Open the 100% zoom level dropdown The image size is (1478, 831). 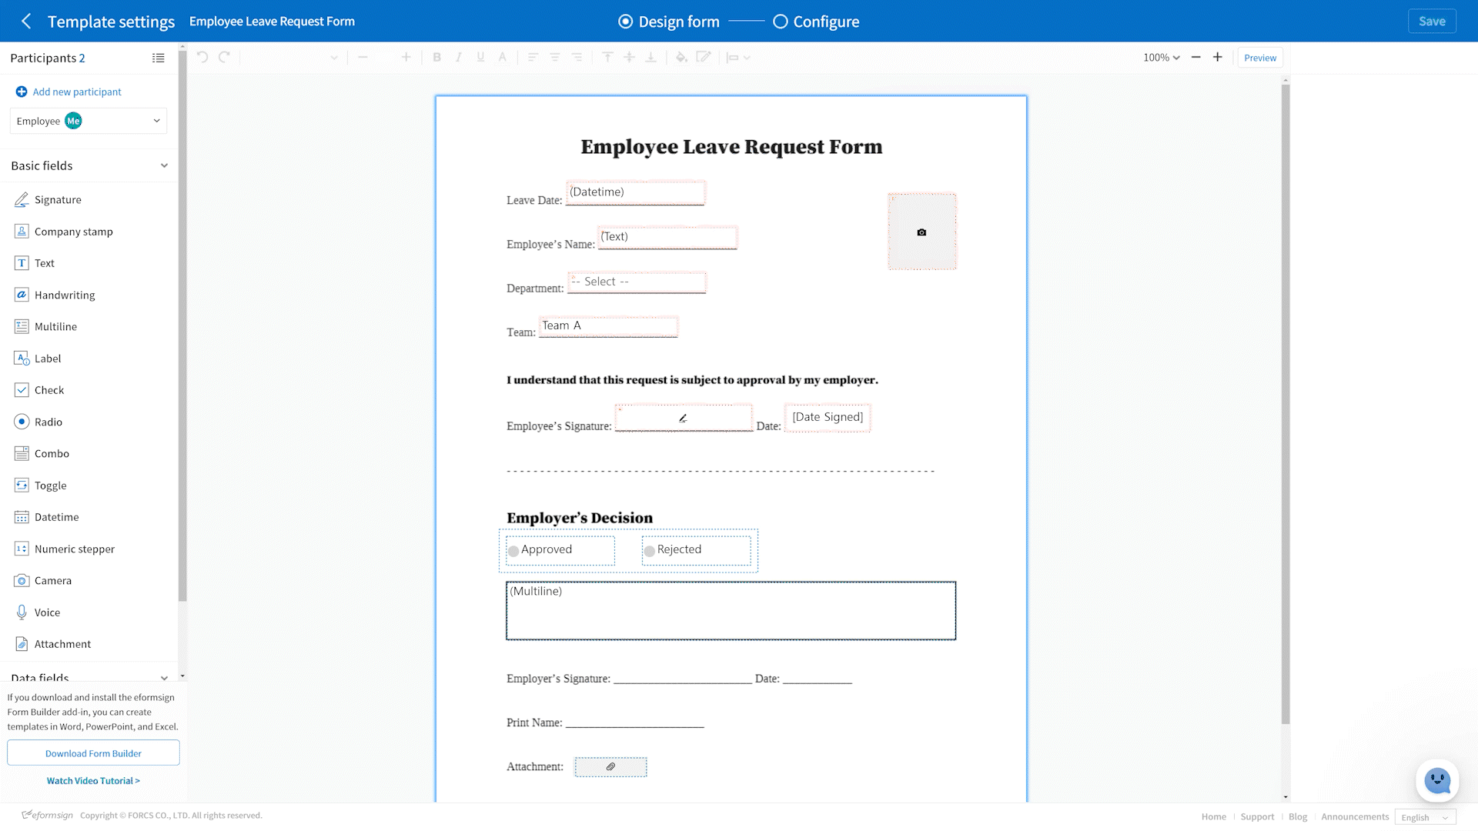(x=1162, y=58)
